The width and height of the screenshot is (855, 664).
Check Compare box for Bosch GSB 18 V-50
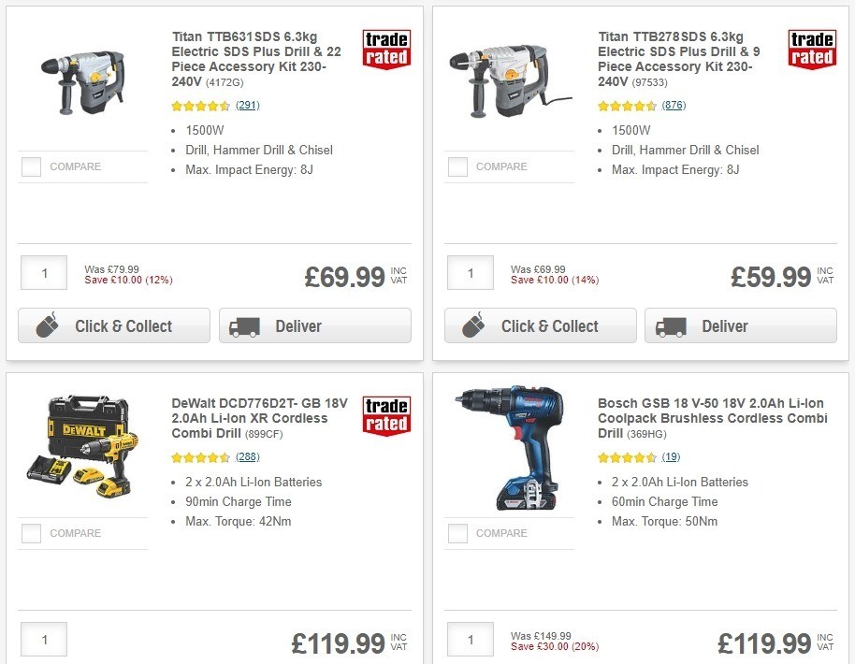[x=457, y=534]
